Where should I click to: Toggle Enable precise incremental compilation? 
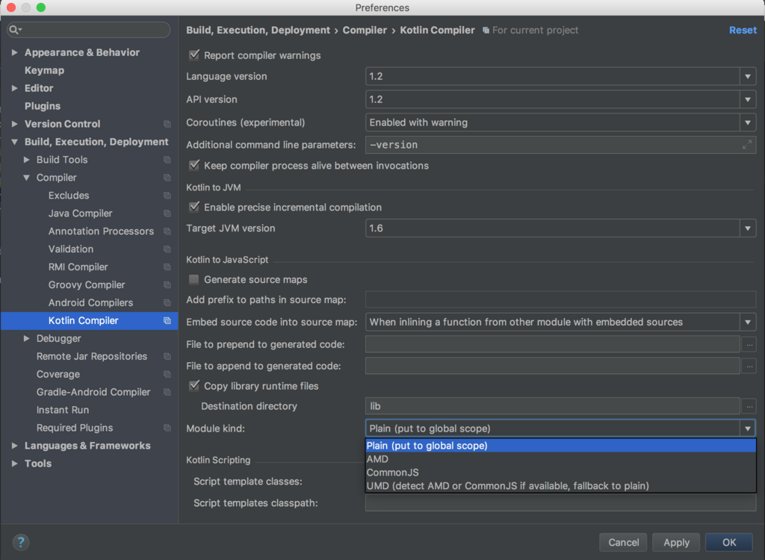point(194,208)
